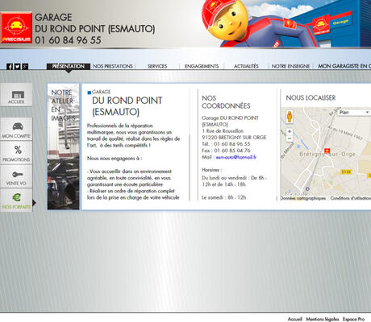371x322 pixels.
Task: Click the esm-auto@hotmail.fr email link
Action: pos(236,157)
